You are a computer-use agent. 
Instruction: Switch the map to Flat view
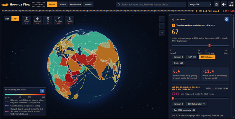point(7,19)
